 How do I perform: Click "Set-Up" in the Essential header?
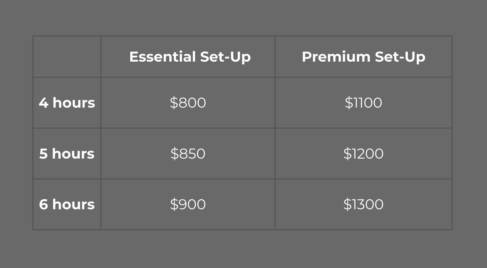[x=225, y=57]
